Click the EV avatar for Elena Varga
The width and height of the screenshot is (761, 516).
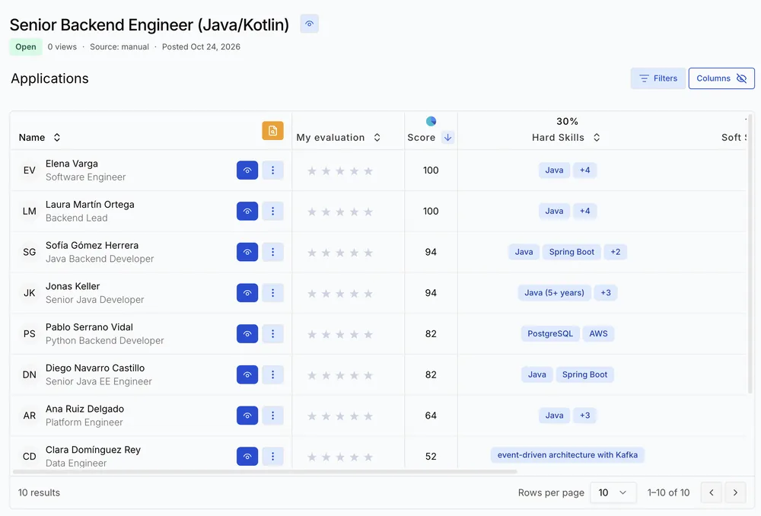tap(29, 170)
